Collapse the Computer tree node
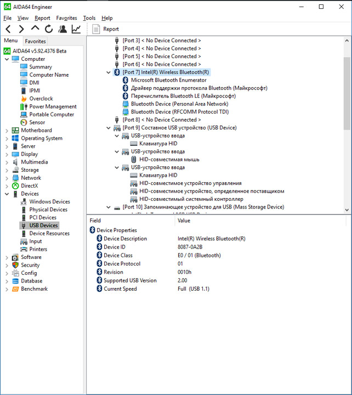 (7, 59)
